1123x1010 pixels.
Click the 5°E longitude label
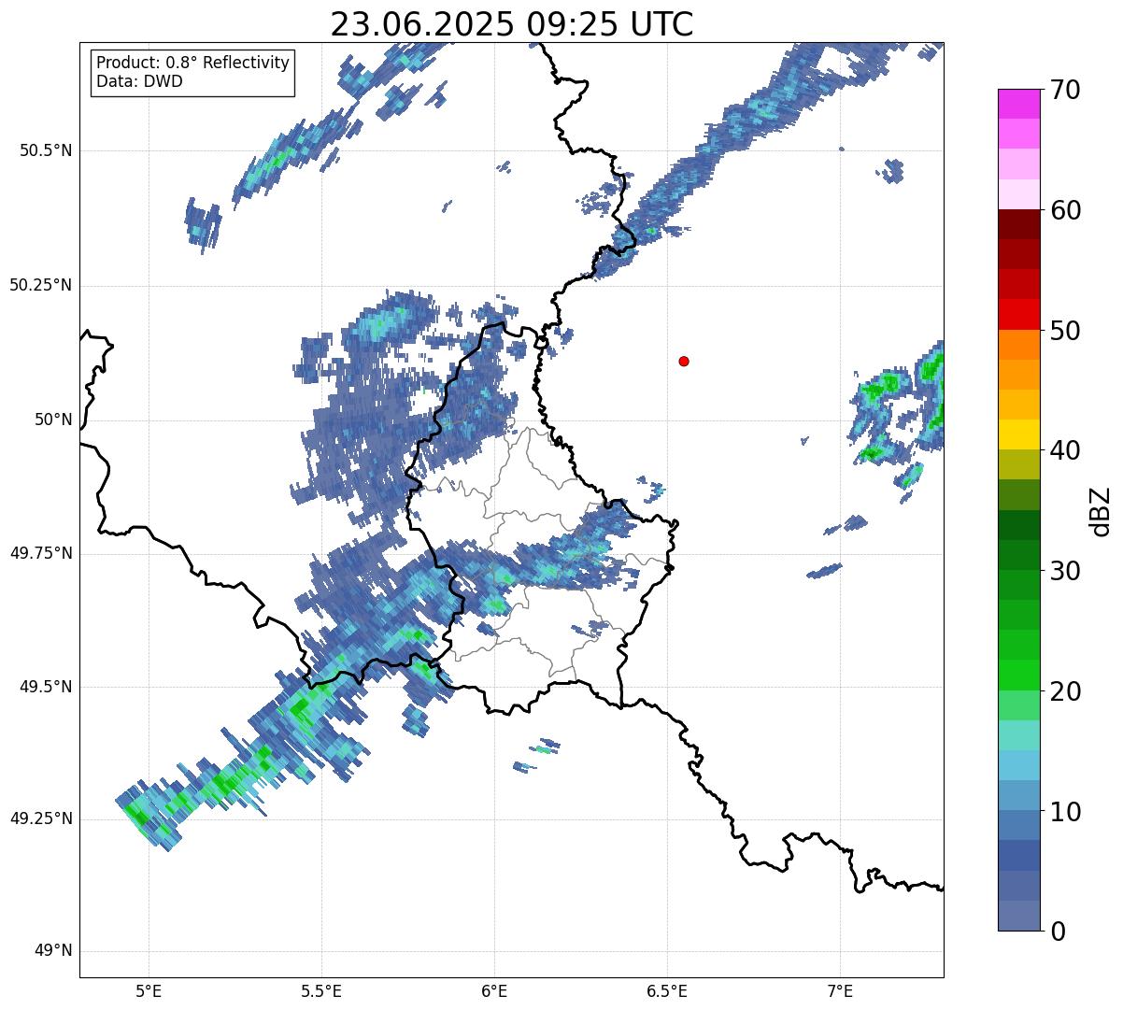[x=149, y=990]
